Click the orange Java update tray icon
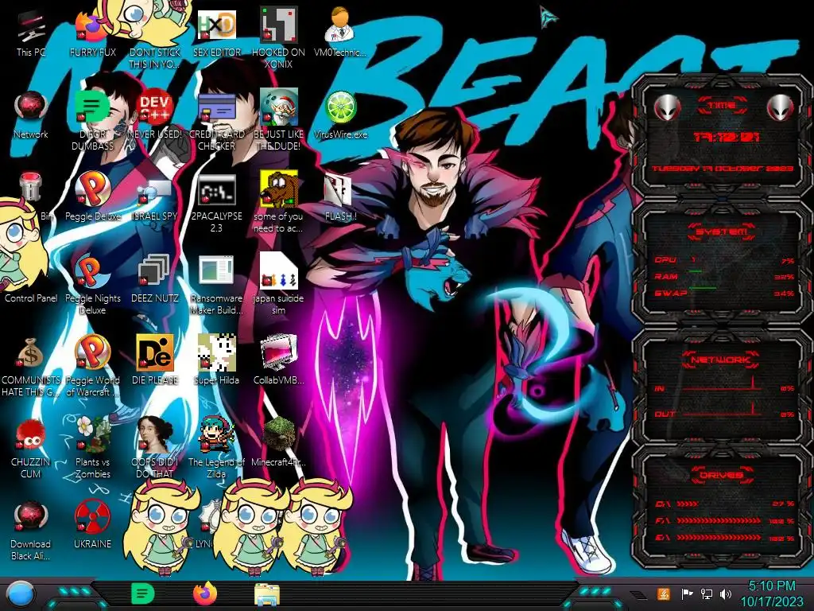The height and width of the screenshot is (611, 814). click(664, 593)
